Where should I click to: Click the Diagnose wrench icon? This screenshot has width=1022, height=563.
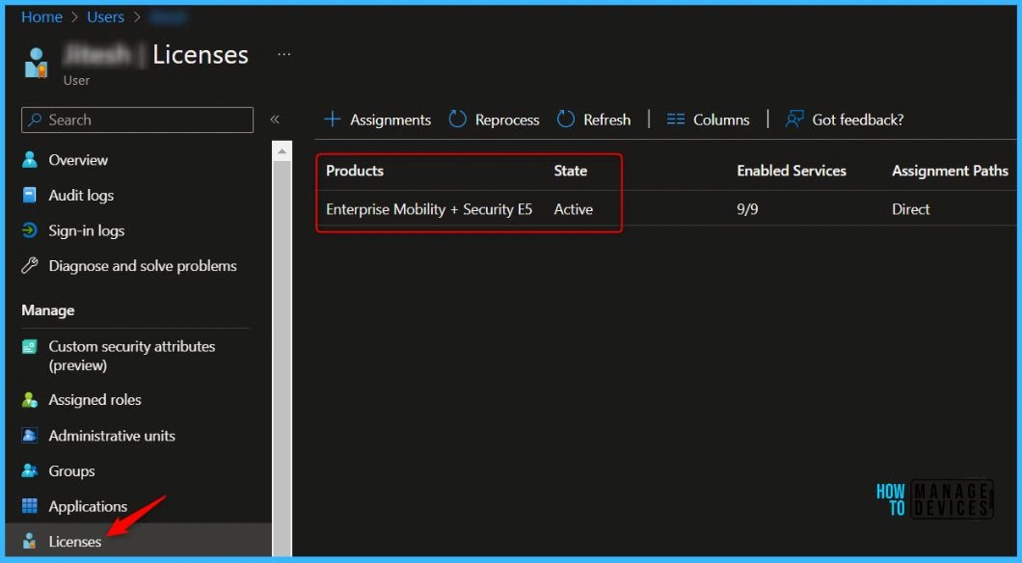tap(29, 265)
